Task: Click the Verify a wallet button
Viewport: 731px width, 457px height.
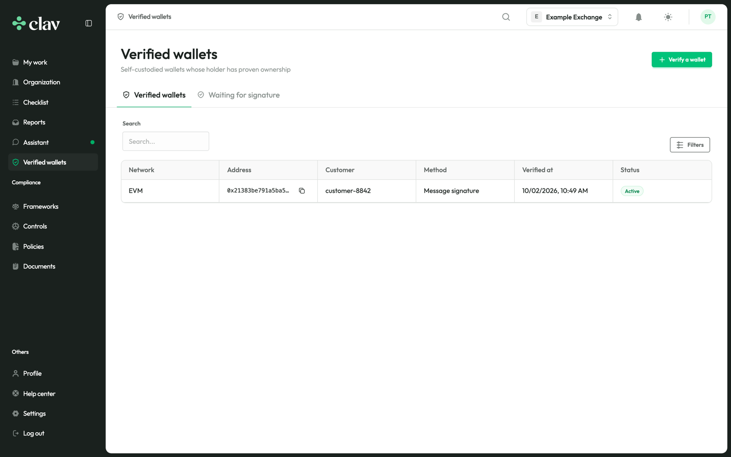Action: click(682, 59)
